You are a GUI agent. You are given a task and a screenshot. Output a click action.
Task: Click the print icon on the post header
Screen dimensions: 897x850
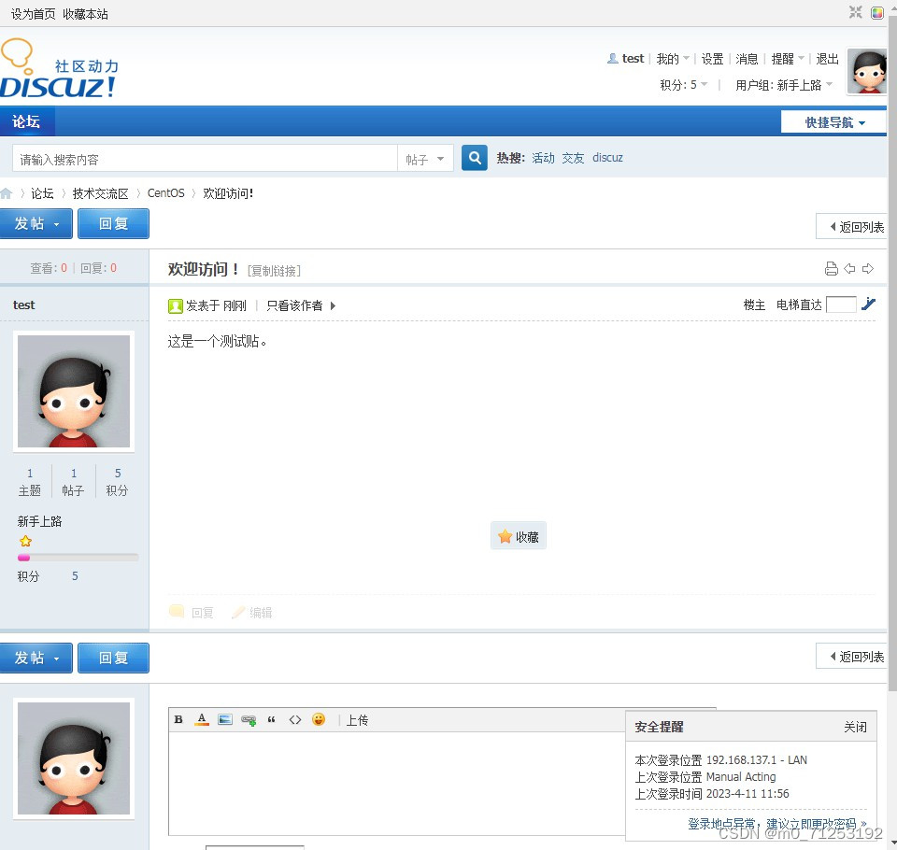coord(831,268)
